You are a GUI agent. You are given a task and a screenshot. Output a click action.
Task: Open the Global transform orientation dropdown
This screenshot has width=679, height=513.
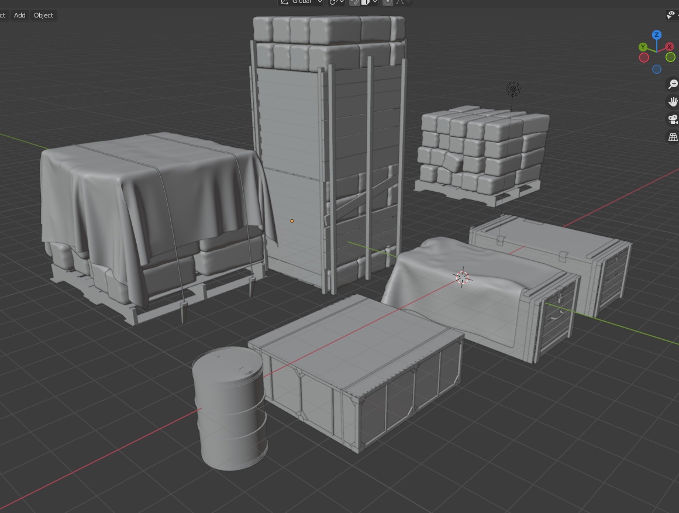coord(301,2)
